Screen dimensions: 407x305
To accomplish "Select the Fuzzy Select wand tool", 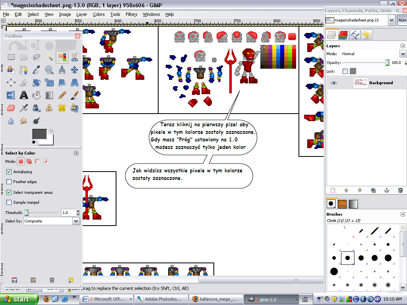I will point(49,57).
